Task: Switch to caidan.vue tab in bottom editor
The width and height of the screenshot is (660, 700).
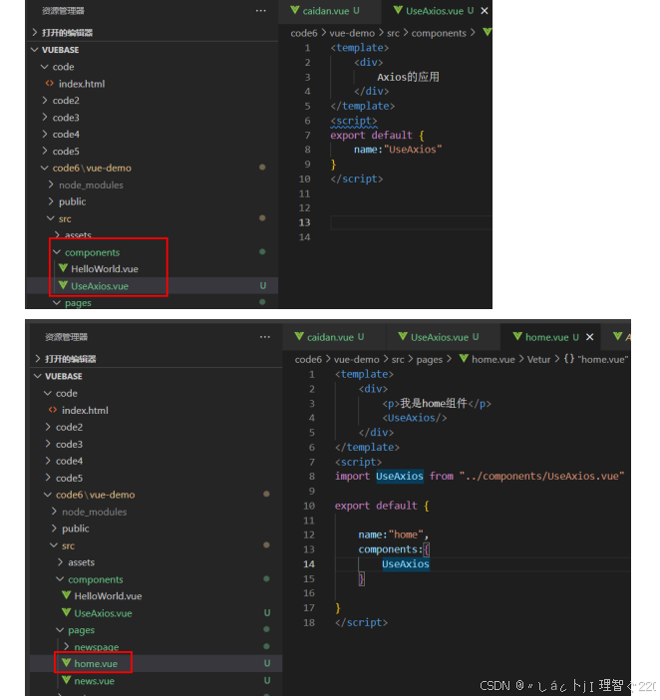Action: pos(335,337)
